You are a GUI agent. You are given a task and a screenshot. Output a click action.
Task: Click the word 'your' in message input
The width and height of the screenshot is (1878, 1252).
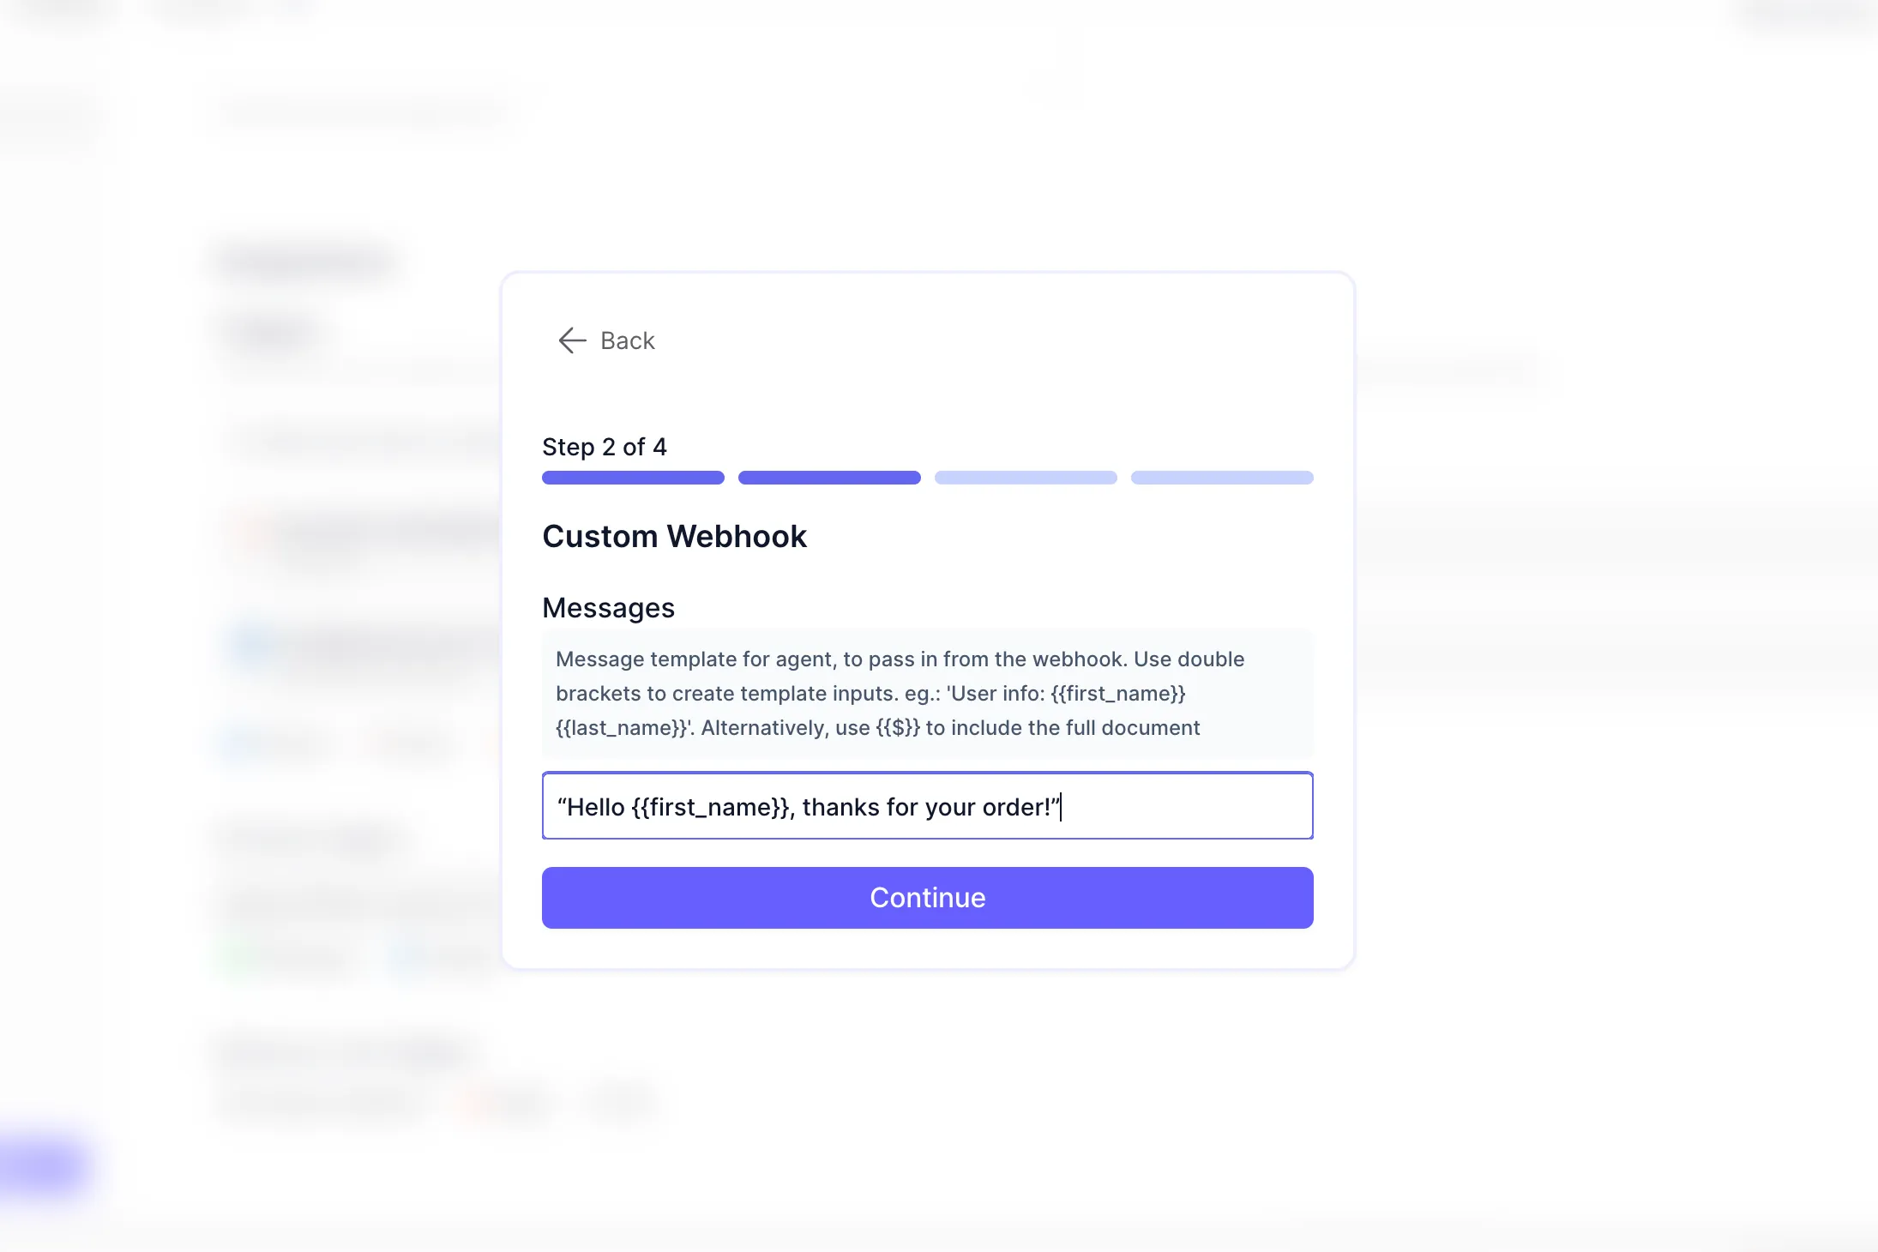[x=951, y=807]
